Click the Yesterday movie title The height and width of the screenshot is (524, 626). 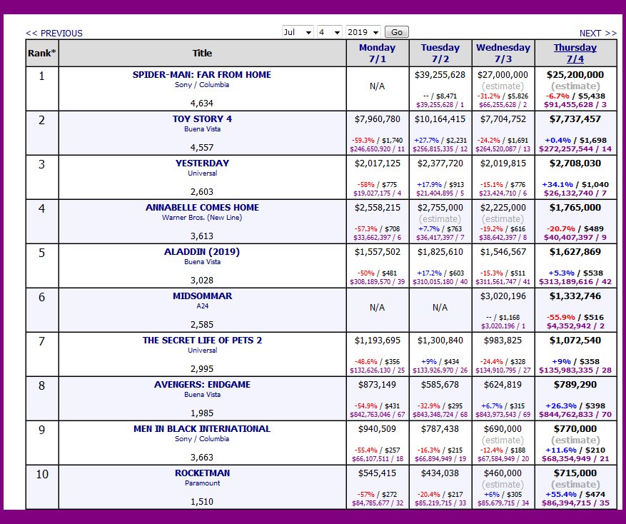[202, 163]
